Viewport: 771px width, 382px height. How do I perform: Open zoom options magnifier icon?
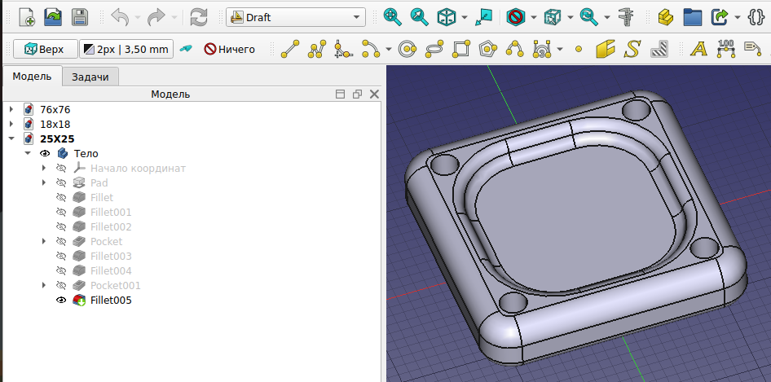click(588, 17)
